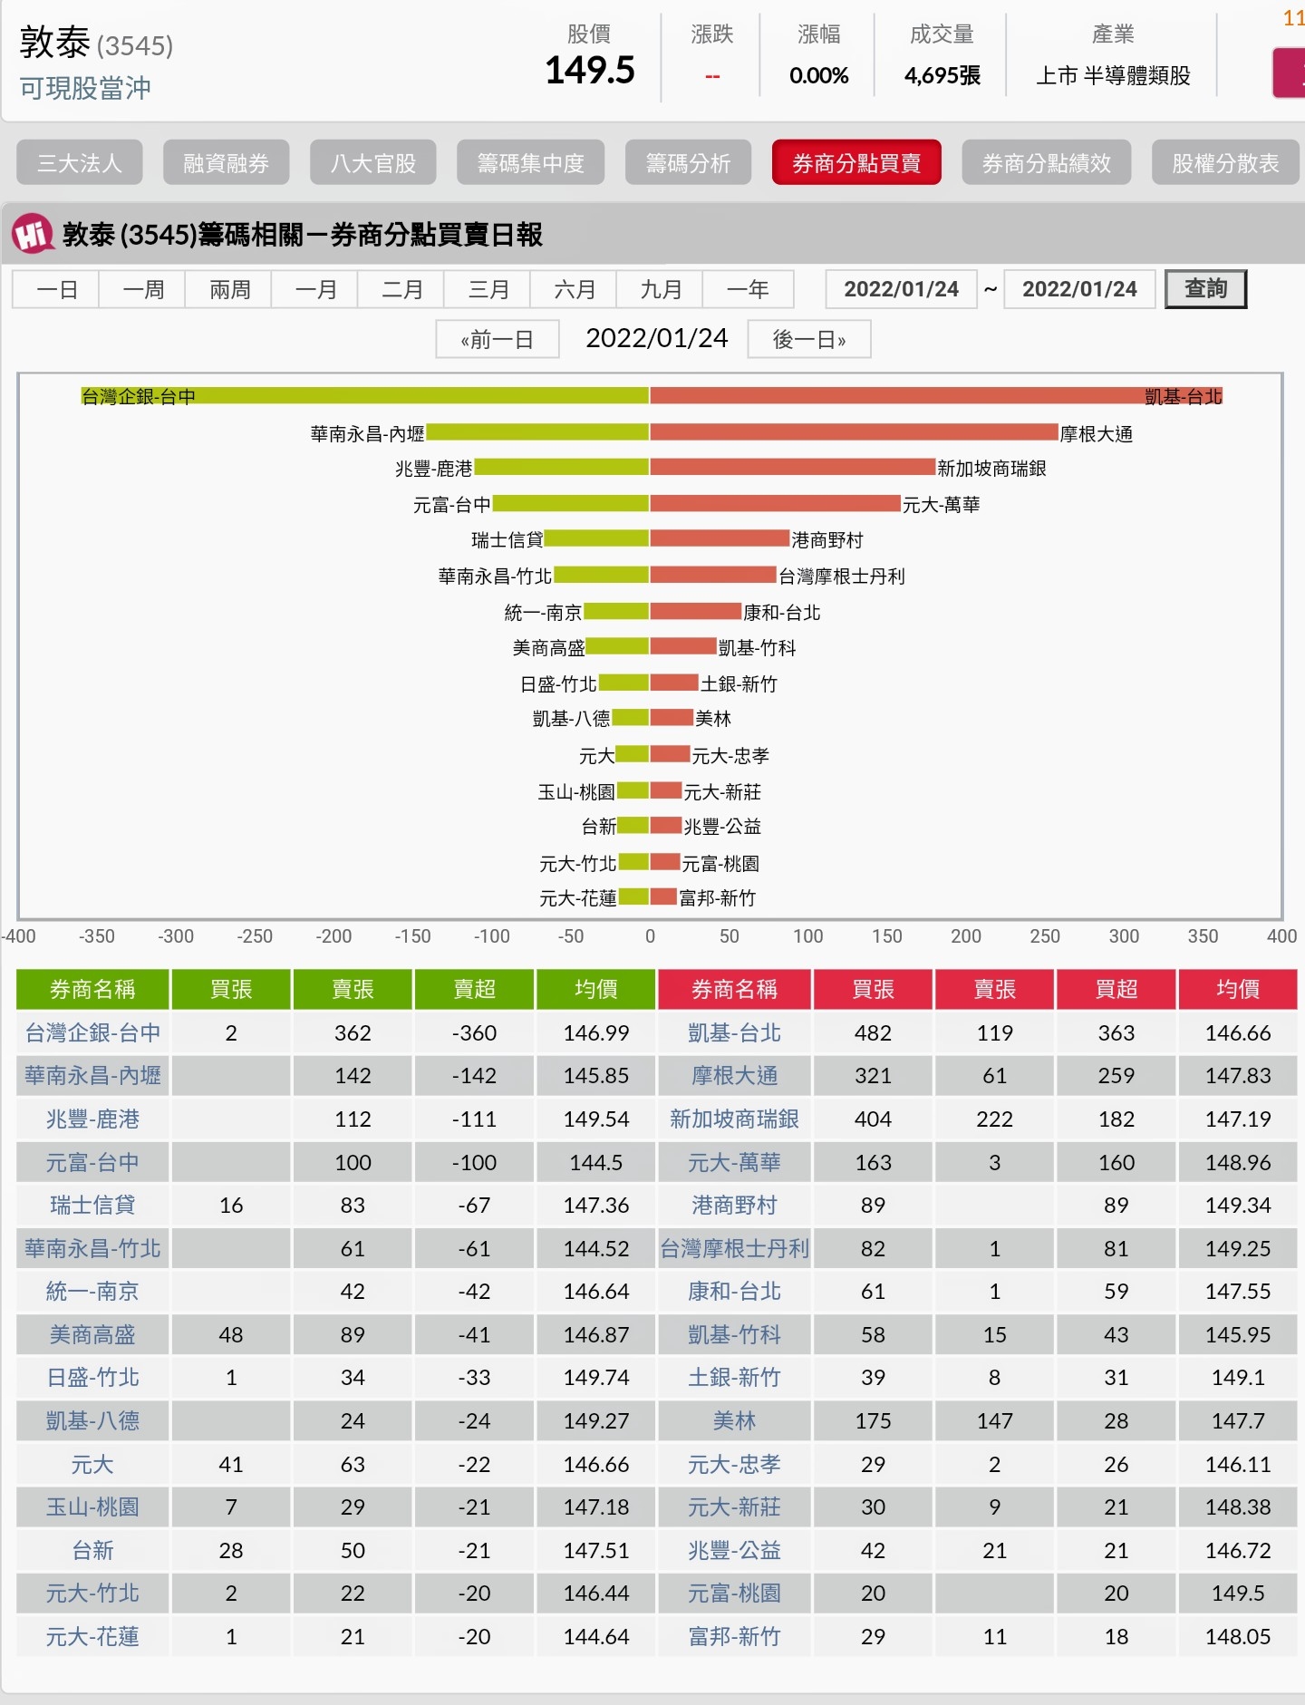
Task: Open the 融資融券 tab
Action: coord(227,163)
